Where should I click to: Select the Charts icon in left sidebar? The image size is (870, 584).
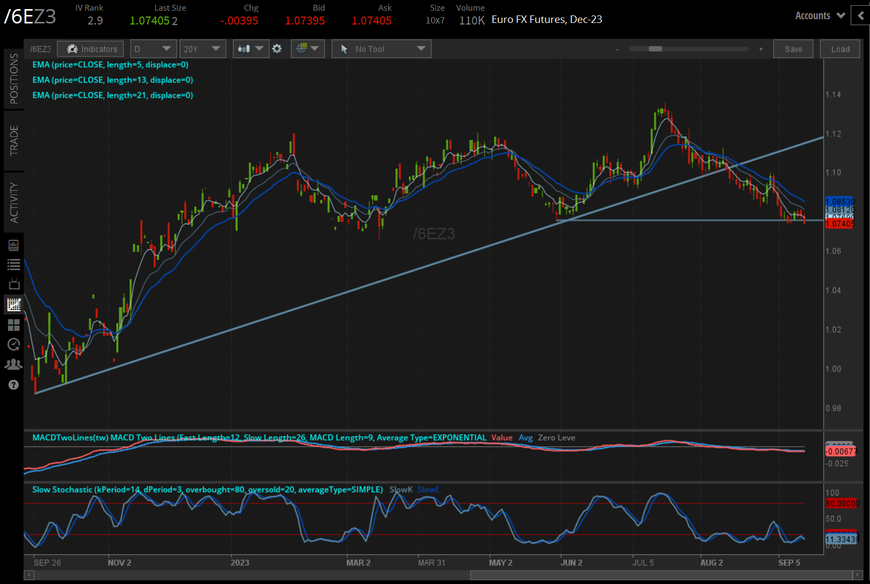(14, 305)
